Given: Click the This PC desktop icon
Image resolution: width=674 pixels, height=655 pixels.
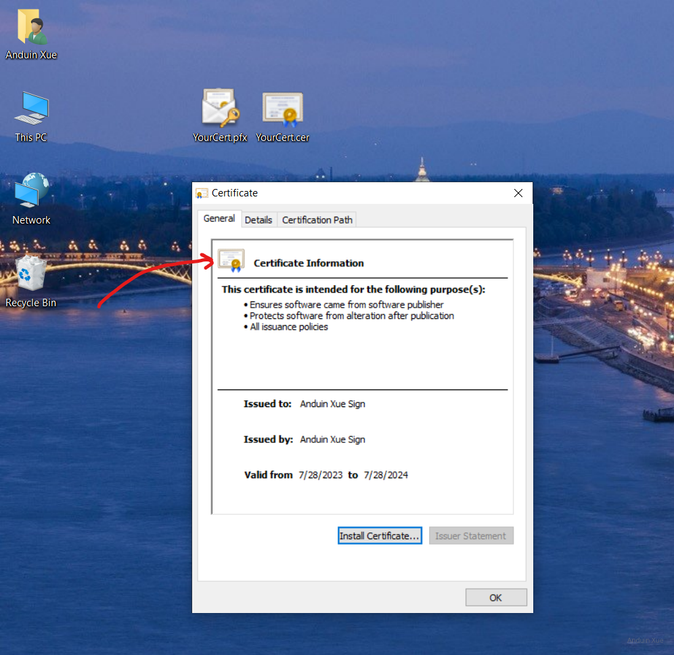Looking at the screenshot, I should tap(31, 109).
